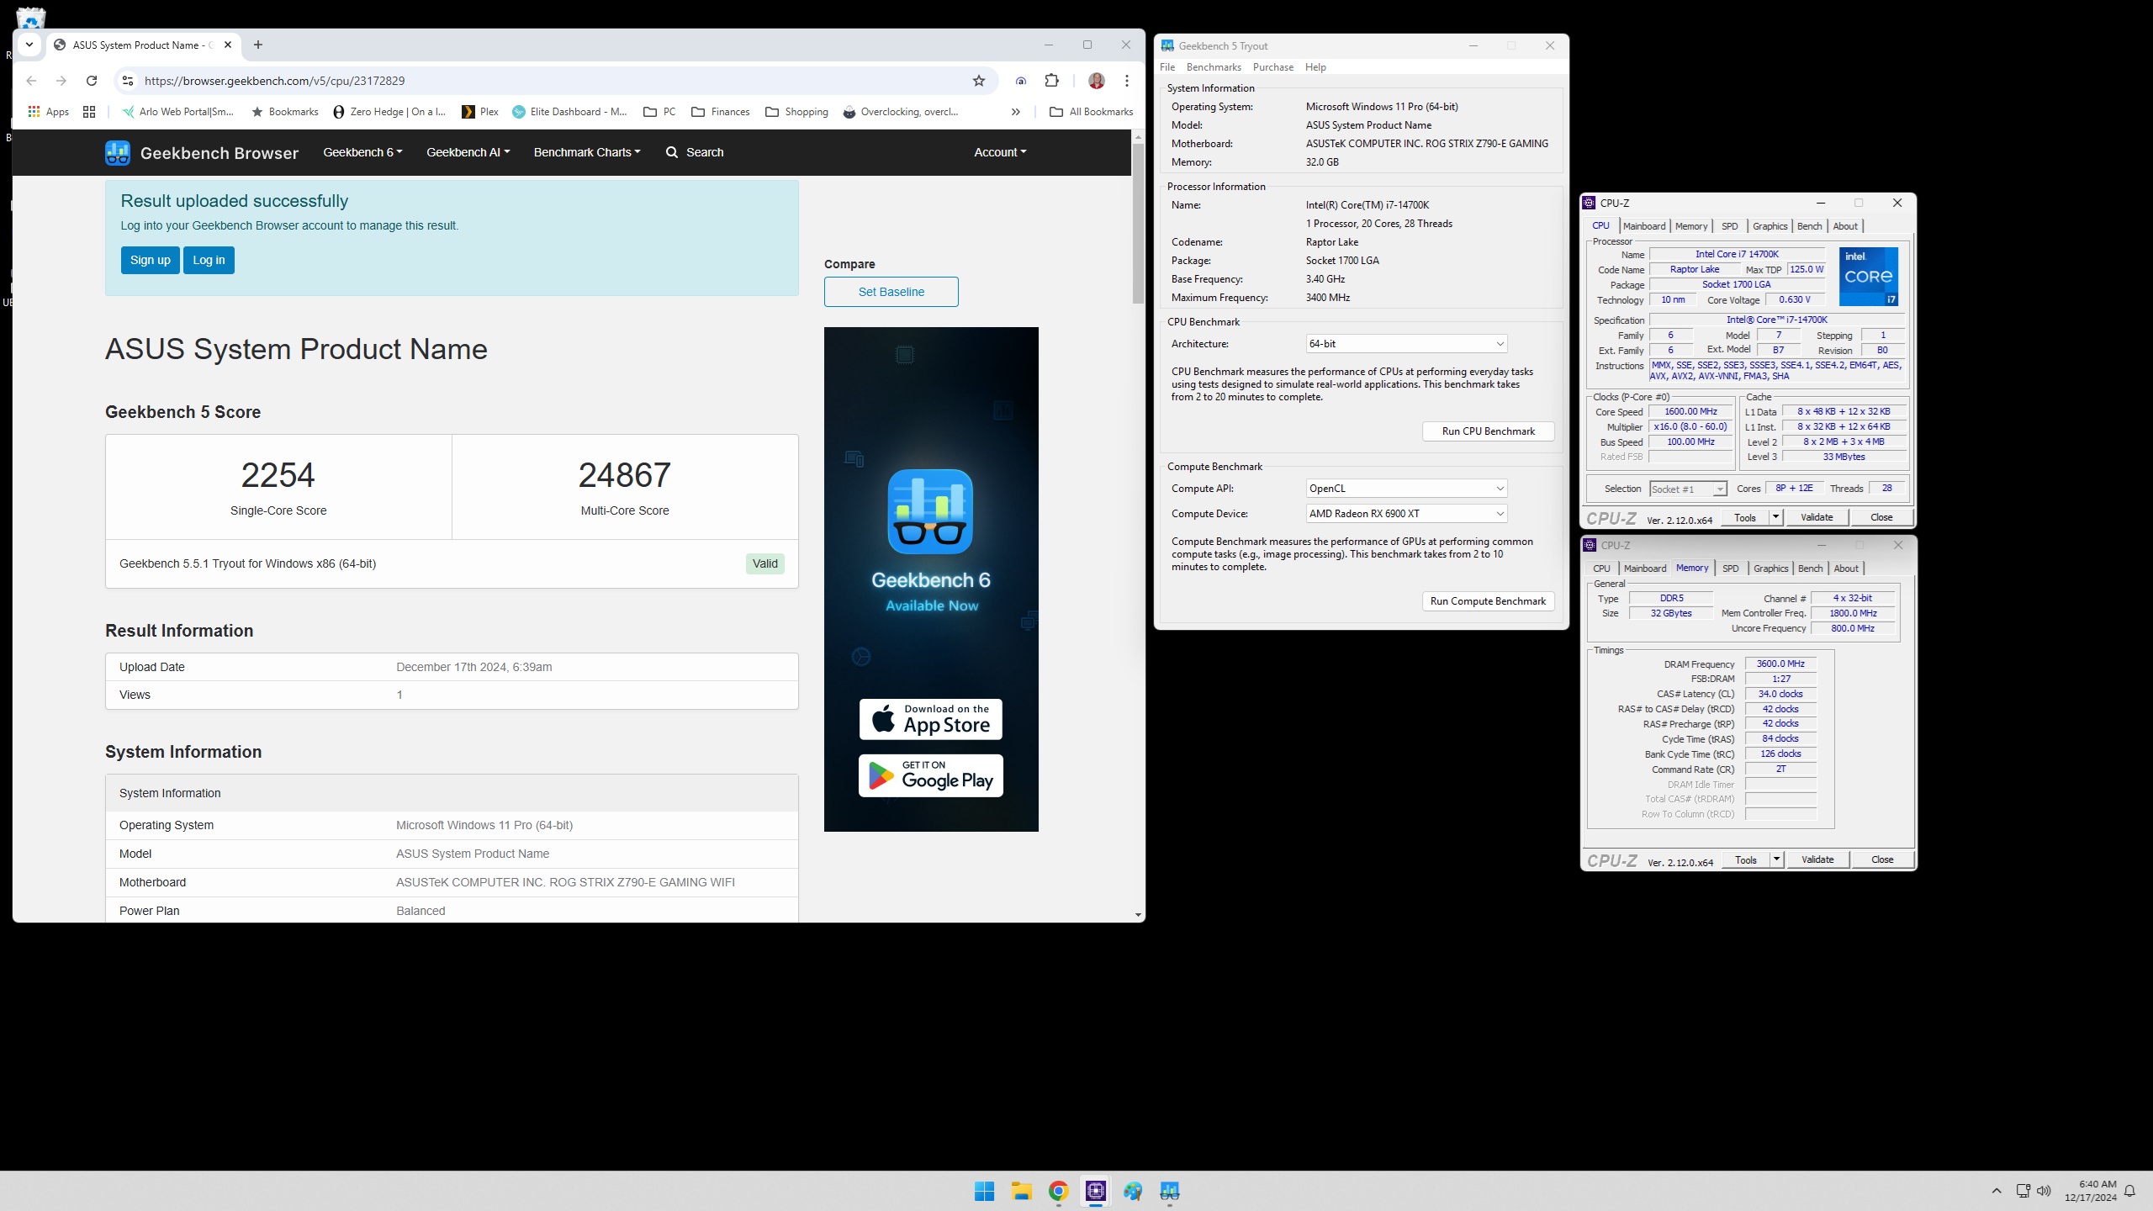Close the ASUS System Product Name tab
Viewport: 2153px width, 1211px height.
point(228,45)
